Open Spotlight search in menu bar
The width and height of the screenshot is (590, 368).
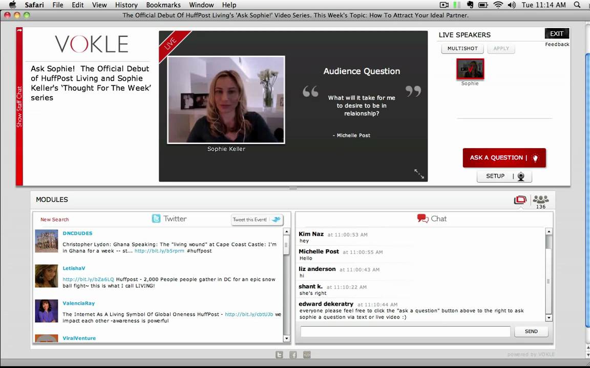[577, 5]
